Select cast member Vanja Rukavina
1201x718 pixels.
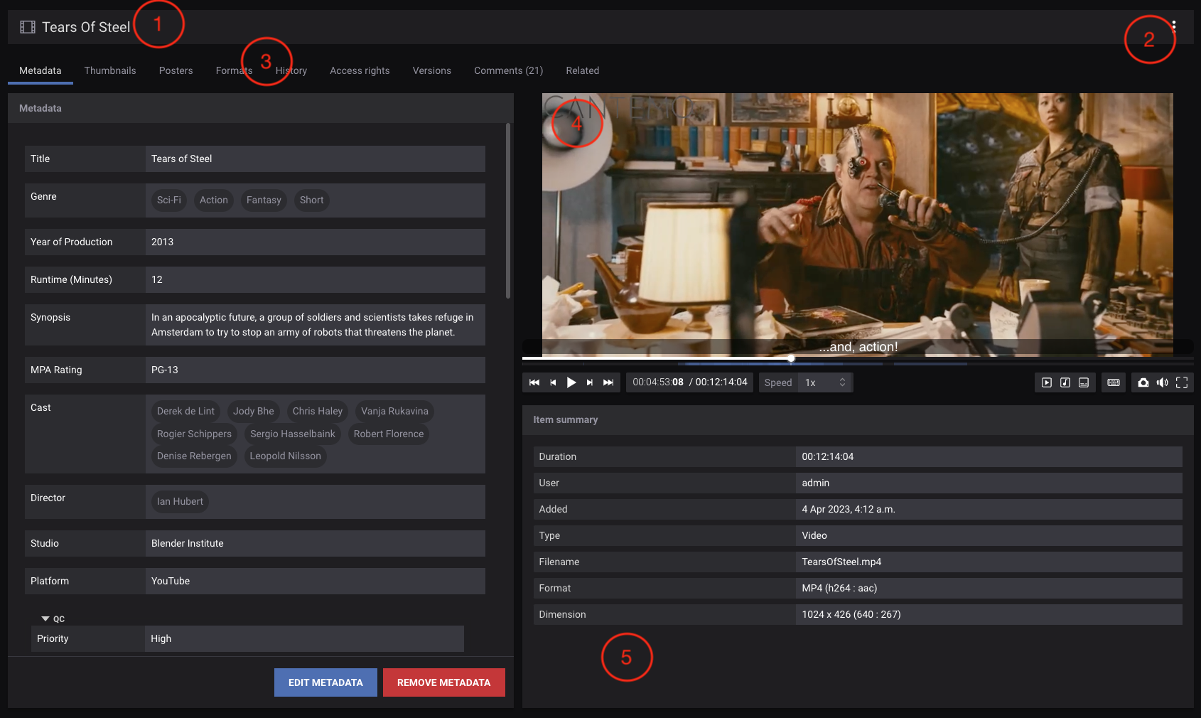[x=394, y=412]
